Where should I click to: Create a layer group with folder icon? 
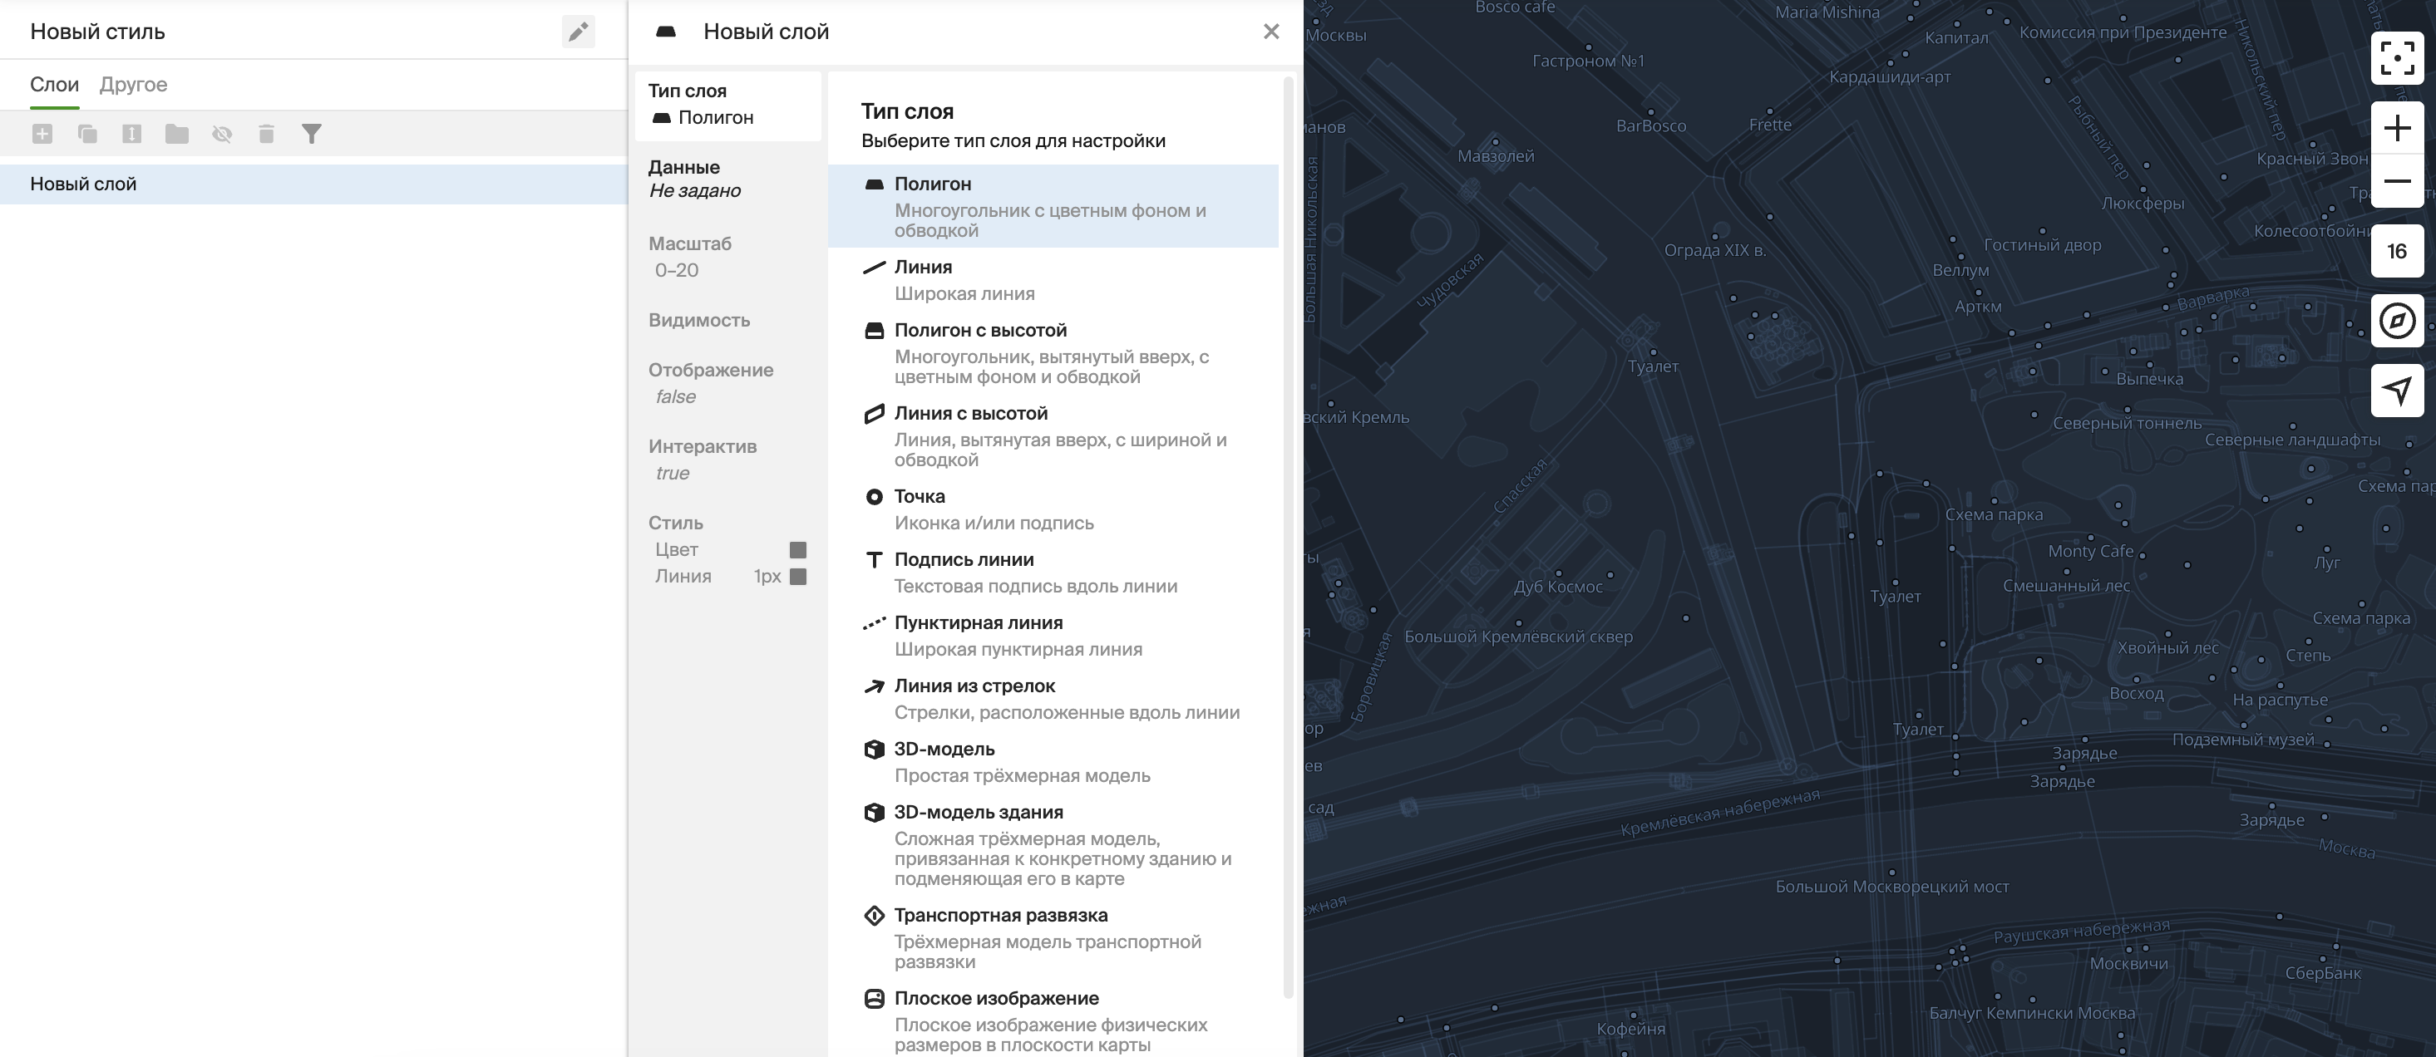177,133
